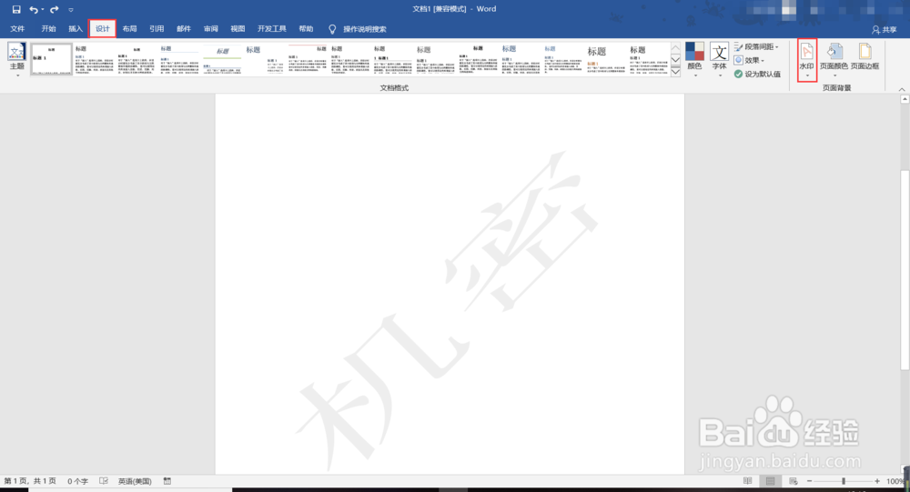Image resolution: width=910 pixels, height=492 pixels.
Task: Open the 段落间距 paragraph spacing dropdown
Action: pyautogui.click(x=756, y=46)
